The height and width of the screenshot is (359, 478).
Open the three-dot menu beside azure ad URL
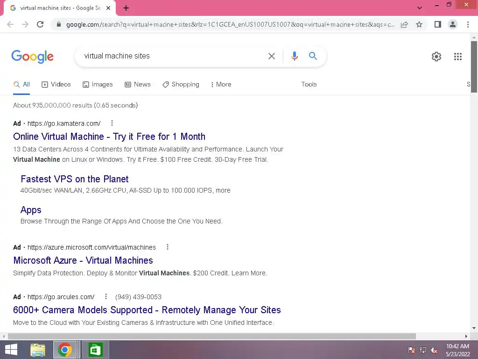[168, 247]
